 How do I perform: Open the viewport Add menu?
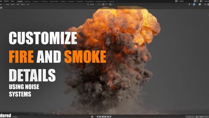tap(18, 4)
